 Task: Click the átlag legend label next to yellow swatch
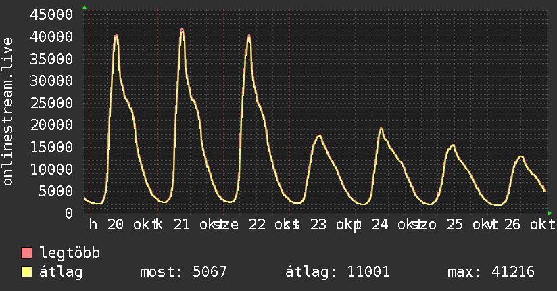pos(61,272)
